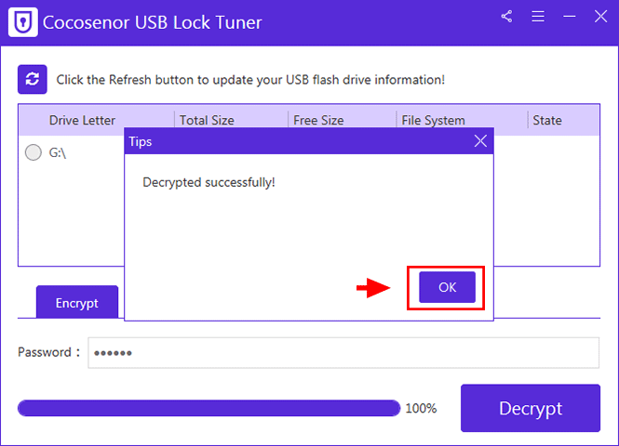Click the 100% progress bar
The image size is (619, 446).
click(x=209, y=408)
